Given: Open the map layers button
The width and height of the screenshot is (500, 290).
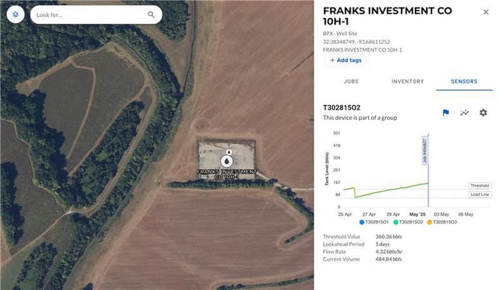Looking at the screenshot, I should coord(16,15).
